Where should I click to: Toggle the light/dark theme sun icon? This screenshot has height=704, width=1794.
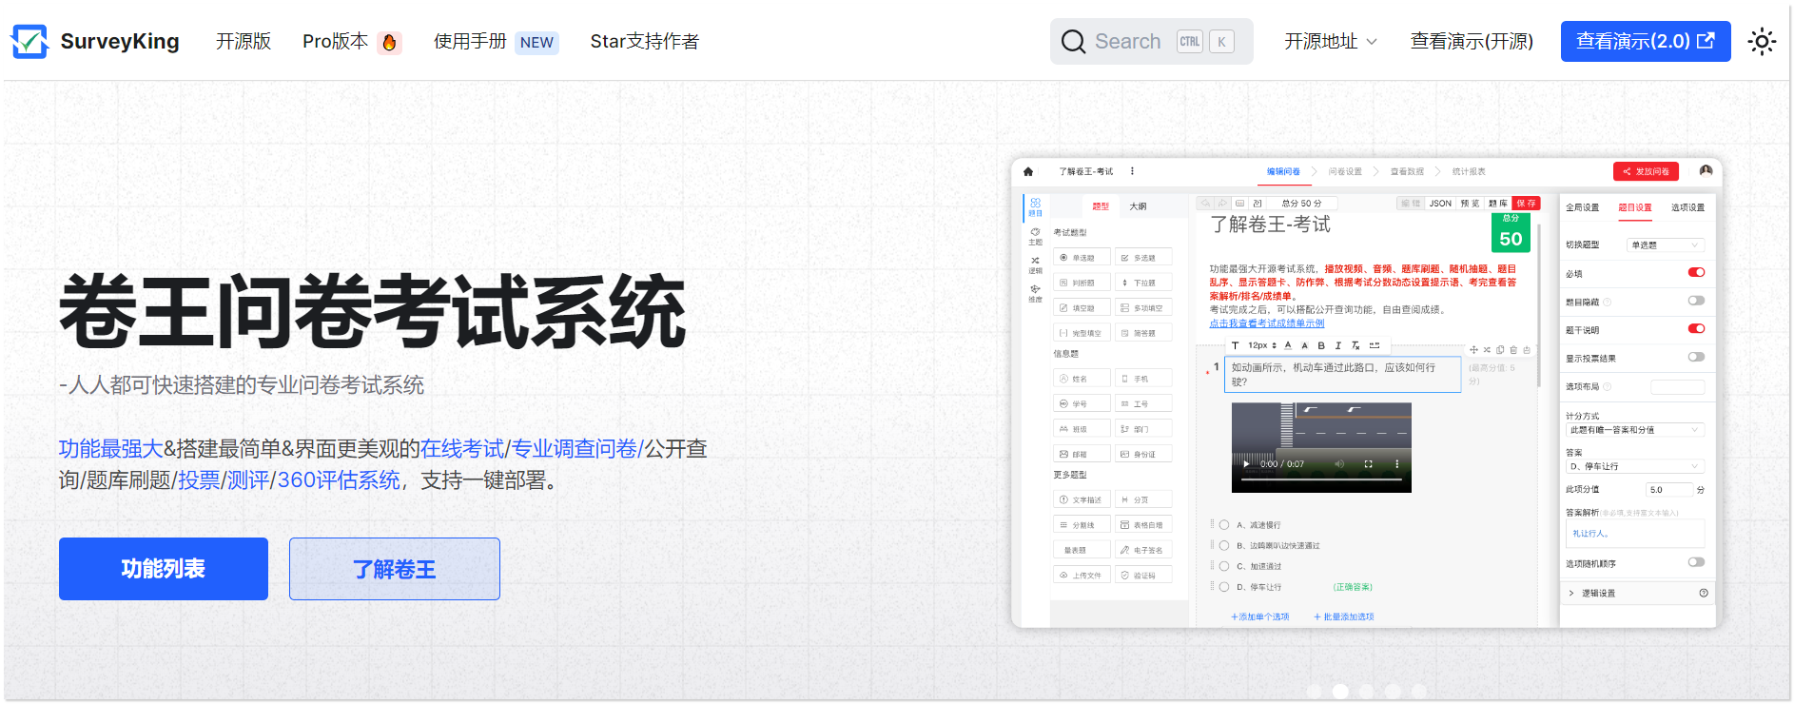[x=1762, y=42]
